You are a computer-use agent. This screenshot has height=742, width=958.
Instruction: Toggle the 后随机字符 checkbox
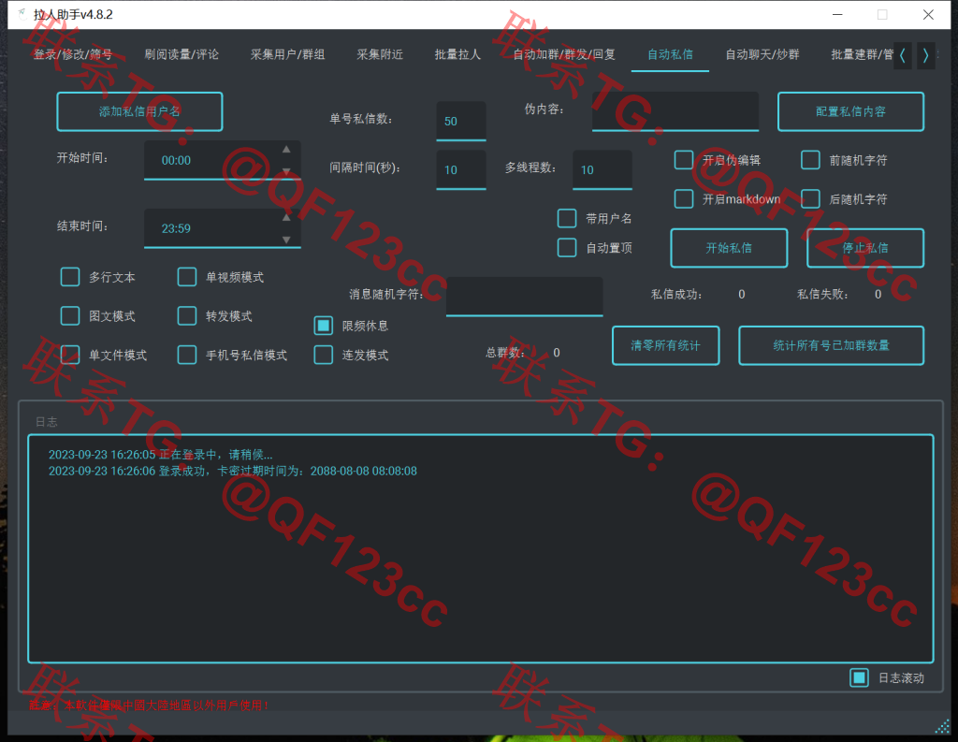810,198
